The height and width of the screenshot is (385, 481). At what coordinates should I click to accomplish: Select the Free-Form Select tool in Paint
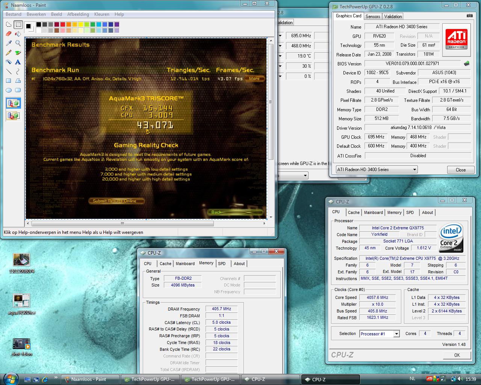click(9, 25)
